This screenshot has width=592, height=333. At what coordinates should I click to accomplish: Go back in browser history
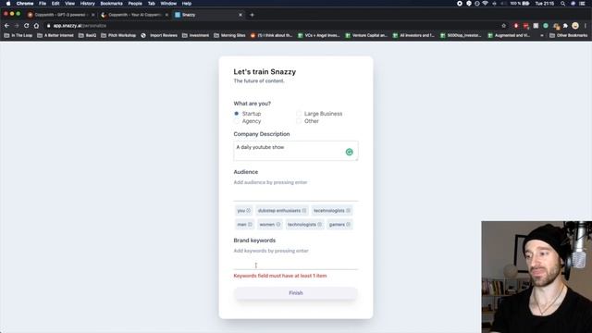[6, 26]
